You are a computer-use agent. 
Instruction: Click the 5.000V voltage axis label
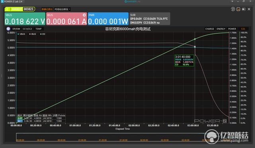click(11, 48)
